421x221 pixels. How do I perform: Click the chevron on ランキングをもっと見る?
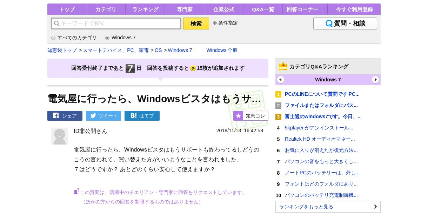[x=375, y=207]
